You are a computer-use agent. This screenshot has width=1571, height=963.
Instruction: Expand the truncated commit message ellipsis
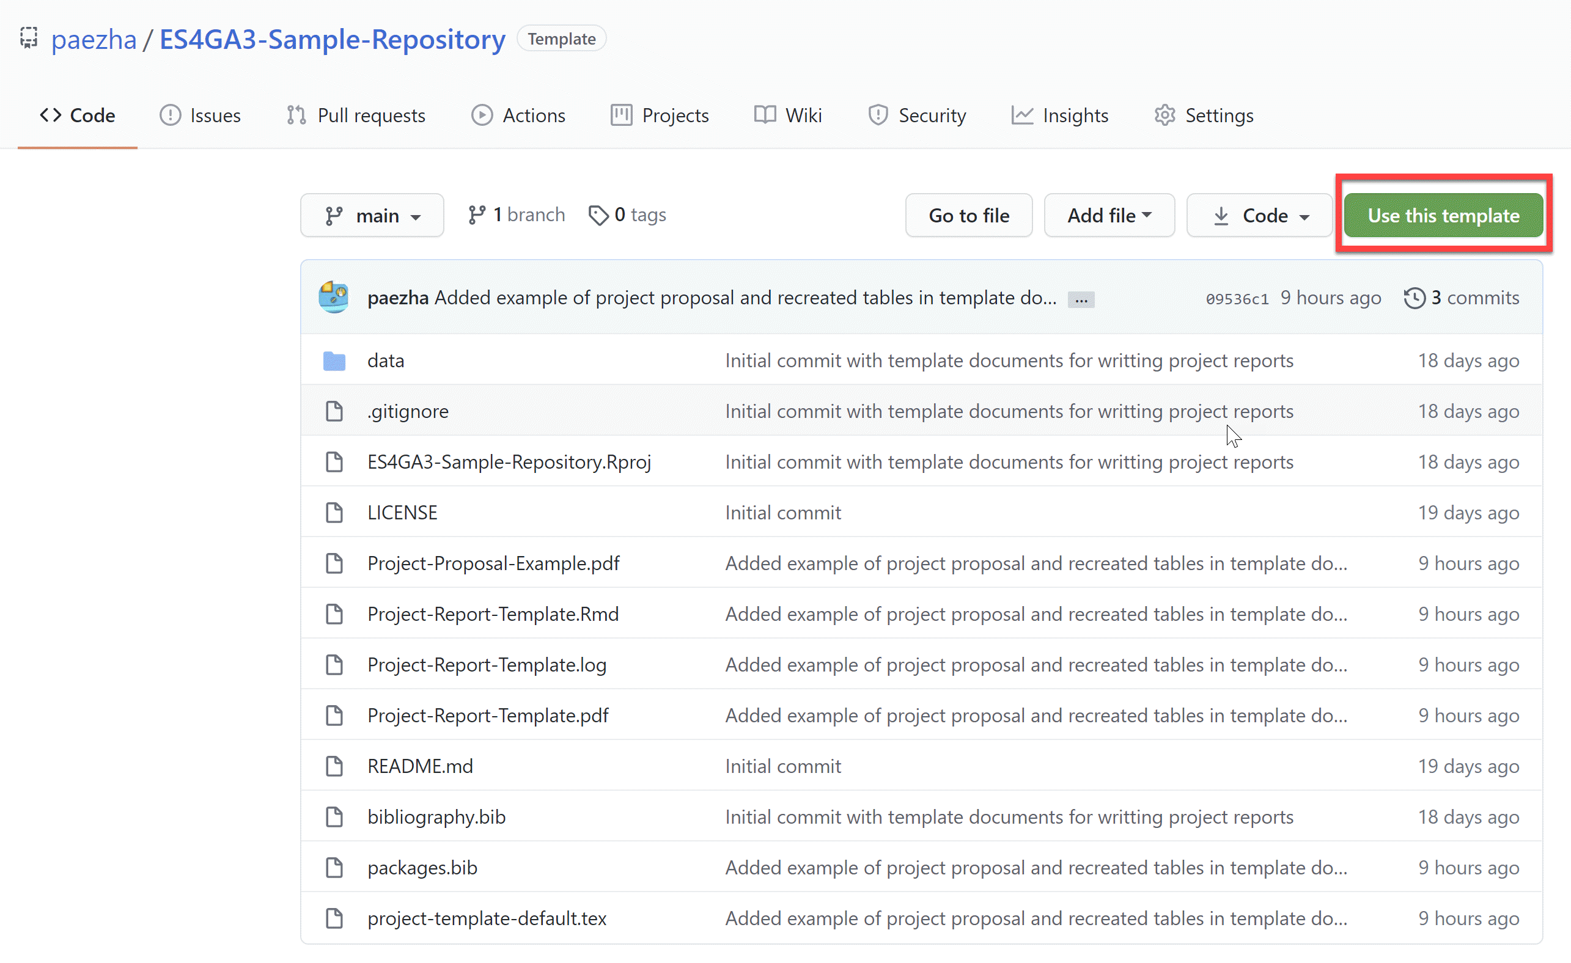[1081, 299]
